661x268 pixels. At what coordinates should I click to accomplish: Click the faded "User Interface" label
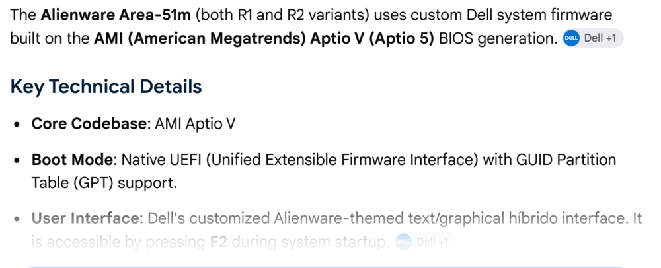coord(85,218)
